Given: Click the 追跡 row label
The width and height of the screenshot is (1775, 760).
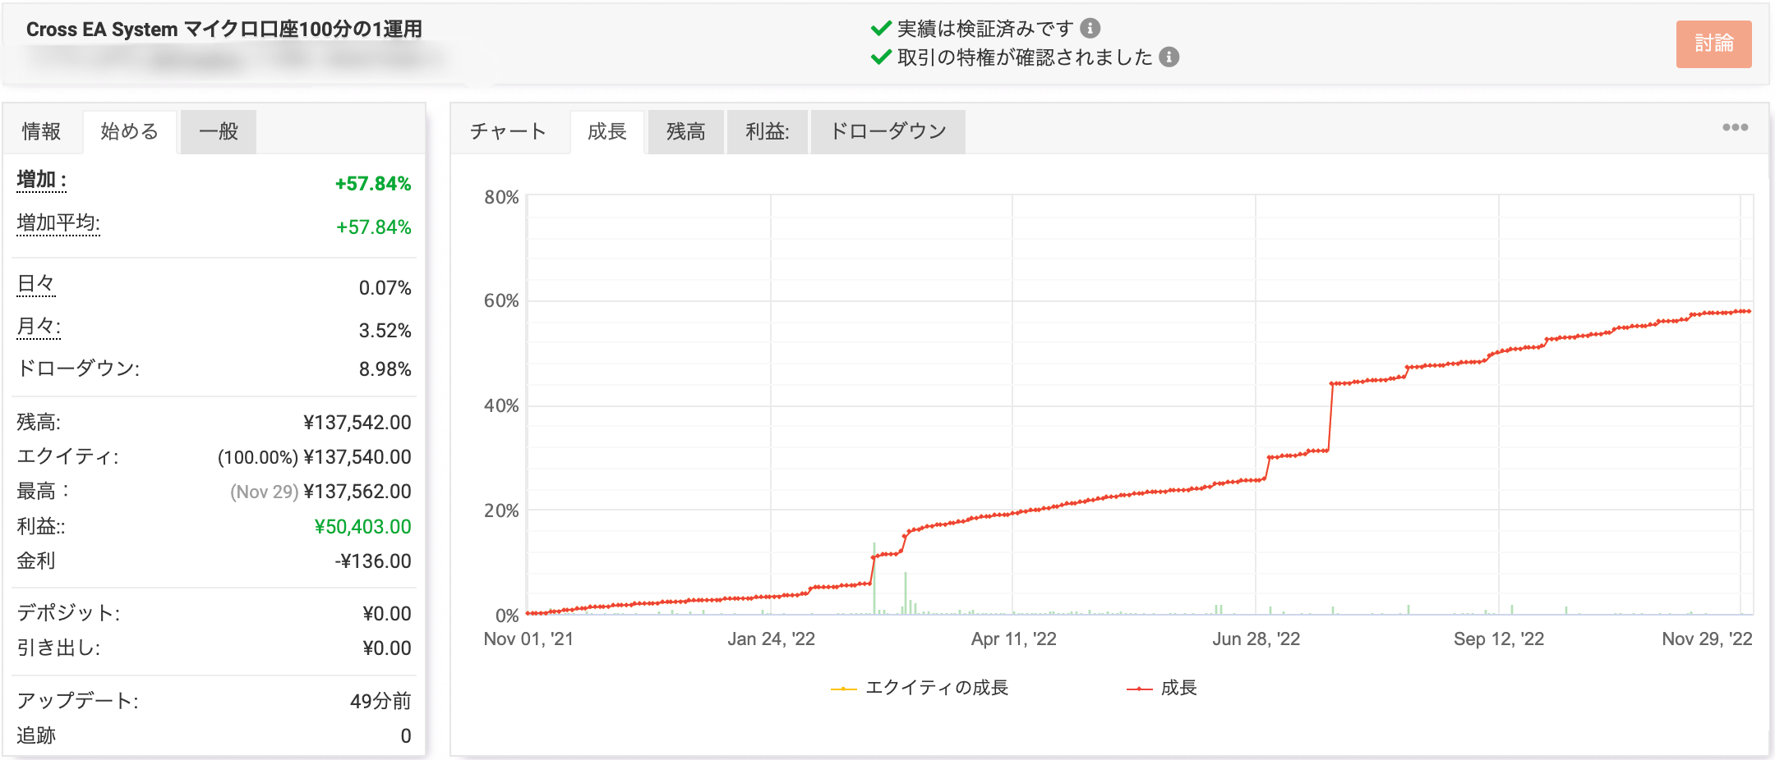Looking at the screenshot, I should [x=36, y=735].
